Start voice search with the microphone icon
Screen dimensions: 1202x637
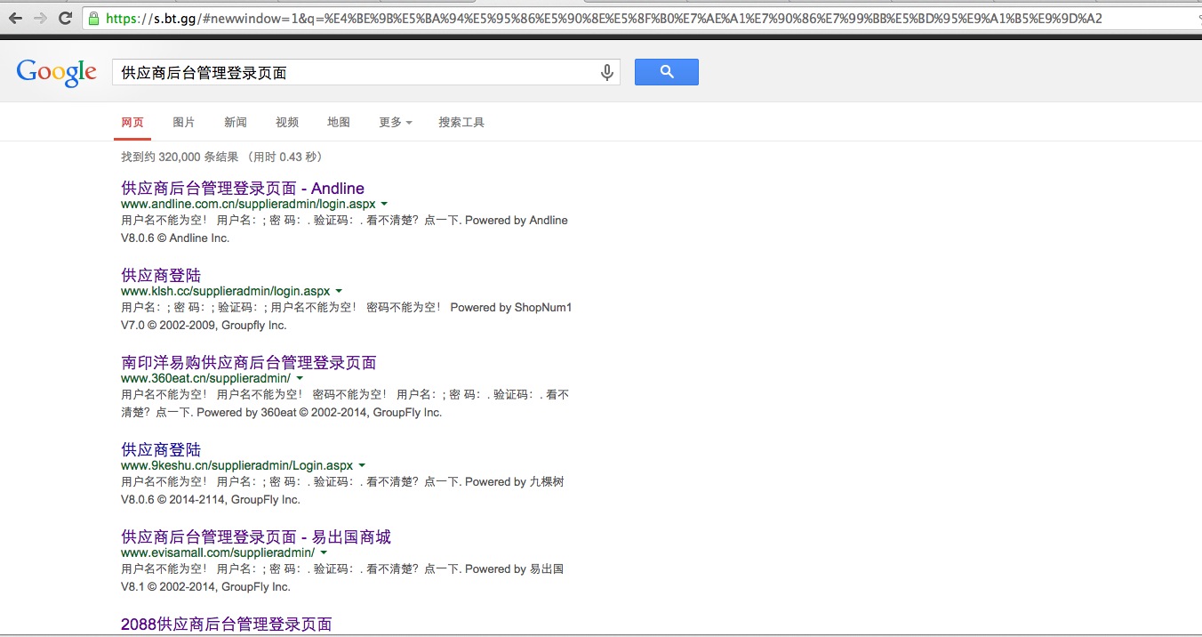click(607, 73)
